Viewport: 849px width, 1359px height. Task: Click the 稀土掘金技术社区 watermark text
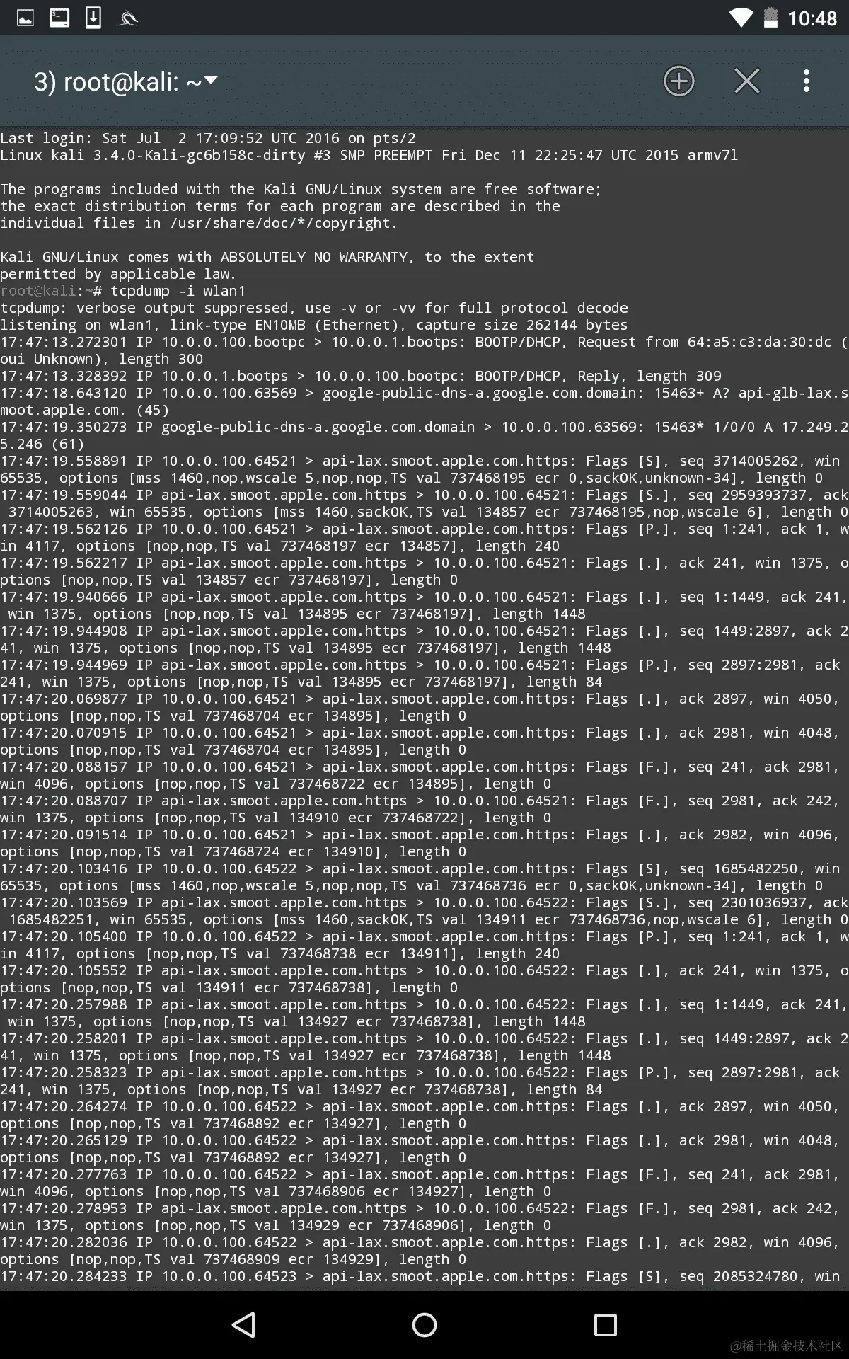(786, 1345)
